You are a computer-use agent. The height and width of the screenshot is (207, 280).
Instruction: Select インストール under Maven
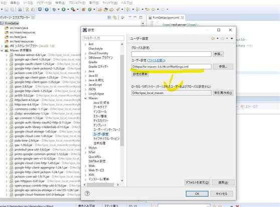pyautogui.click(x=100, y=112)
